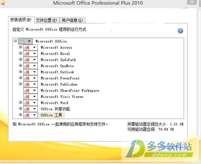This screenshot has width=201, height=164.
Task: Switch to the 安装选项 tab
Action: (21, 20)
